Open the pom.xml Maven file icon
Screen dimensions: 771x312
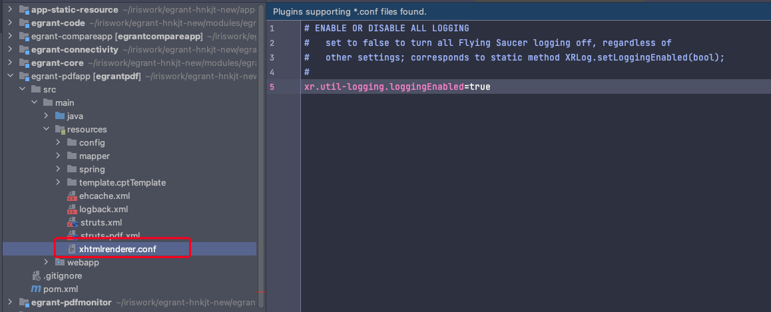(36, 289)
